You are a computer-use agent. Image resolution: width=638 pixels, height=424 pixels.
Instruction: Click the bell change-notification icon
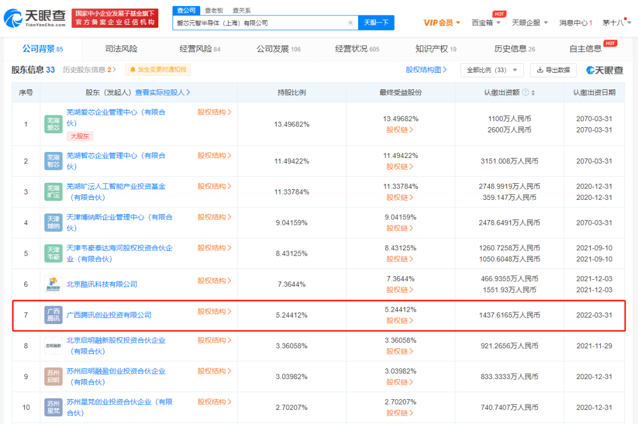(x=133, y=70)
